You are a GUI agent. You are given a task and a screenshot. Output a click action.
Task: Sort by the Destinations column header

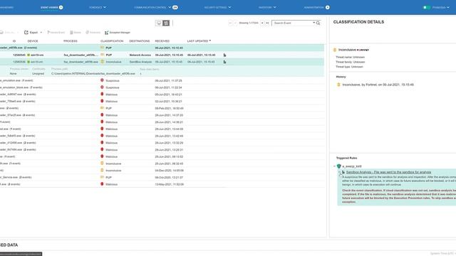[140, 41]
